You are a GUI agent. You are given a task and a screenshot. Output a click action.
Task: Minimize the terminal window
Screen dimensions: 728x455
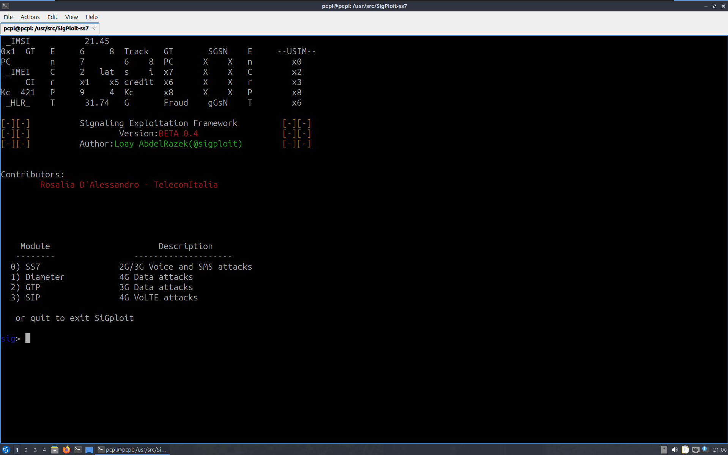(706, 6)
